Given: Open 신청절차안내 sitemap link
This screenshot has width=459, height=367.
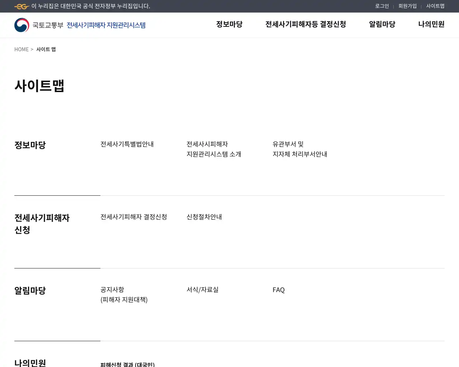Looking at the screenshot, I should click(204, 217).
